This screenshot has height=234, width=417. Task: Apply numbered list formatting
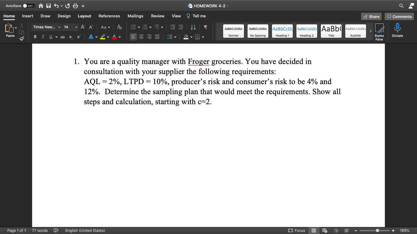coord(145,27)
